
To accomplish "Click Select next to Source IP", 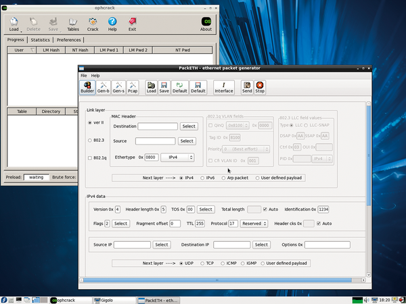I will 161,245.
